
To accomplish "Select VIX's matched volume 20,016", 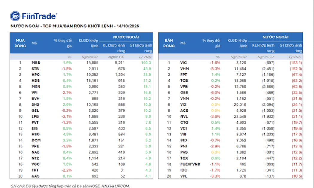I will tap(240, 104).
